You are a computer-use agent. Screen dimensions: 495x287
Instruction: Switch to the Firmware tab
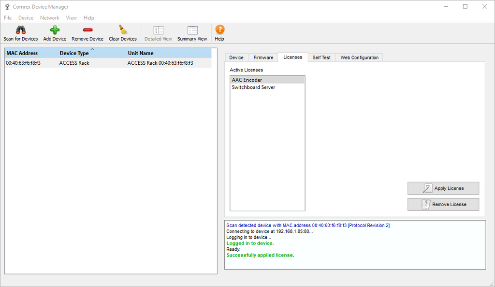[x=263, y=57]
